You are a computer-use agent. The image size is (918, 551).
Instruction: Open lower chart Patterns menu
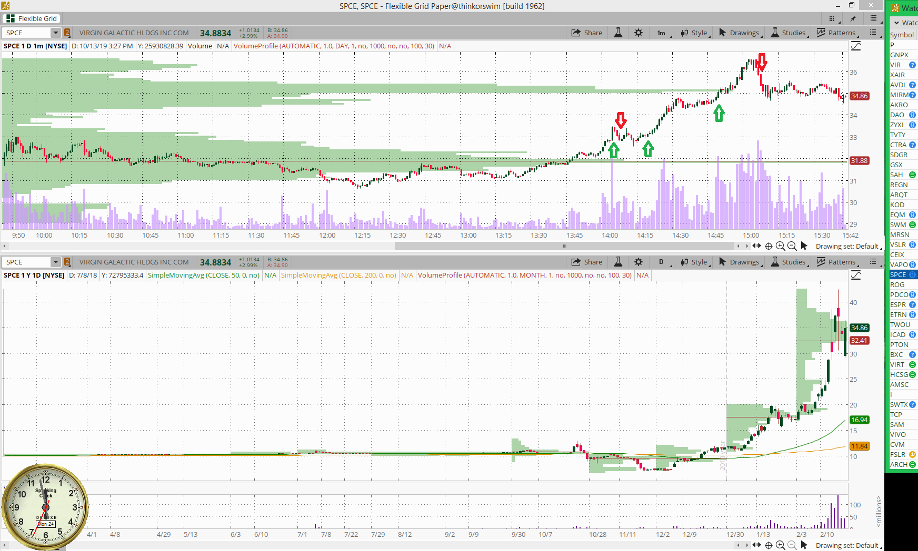837,262
